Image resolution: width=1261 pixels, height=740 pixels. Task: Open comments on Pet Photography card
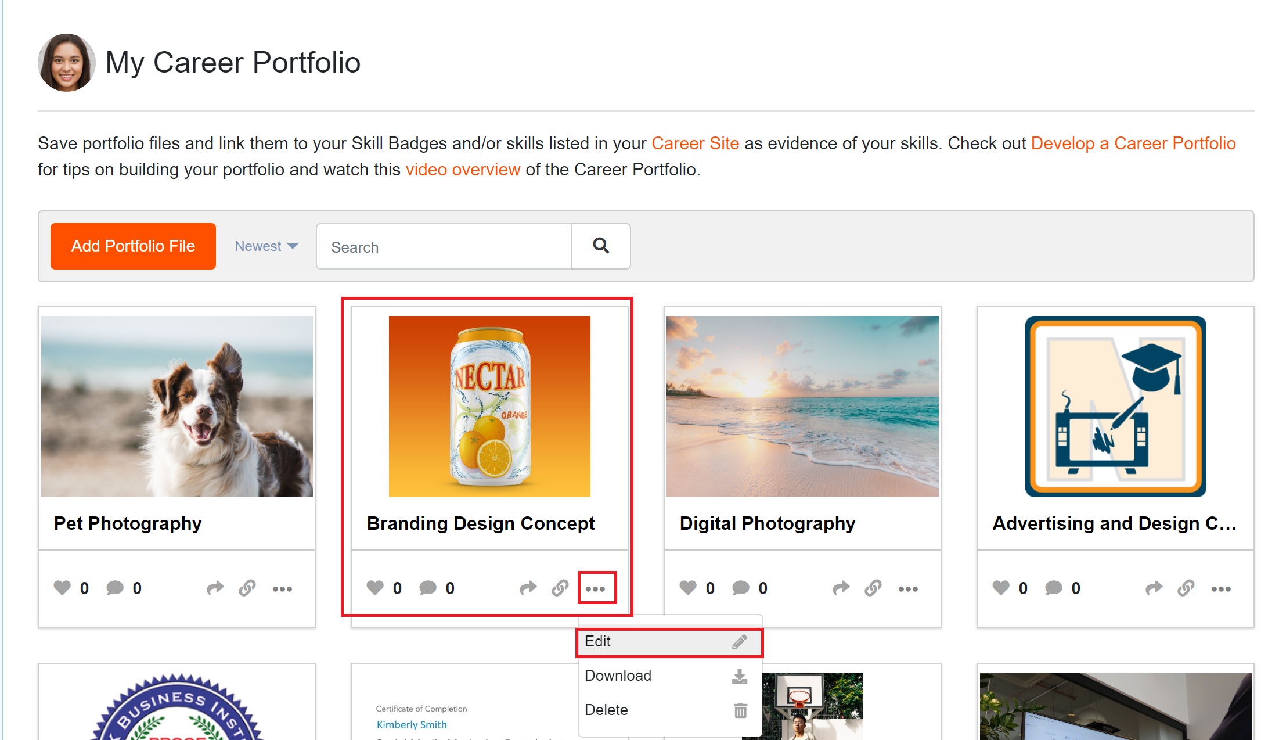pos(115,588)
